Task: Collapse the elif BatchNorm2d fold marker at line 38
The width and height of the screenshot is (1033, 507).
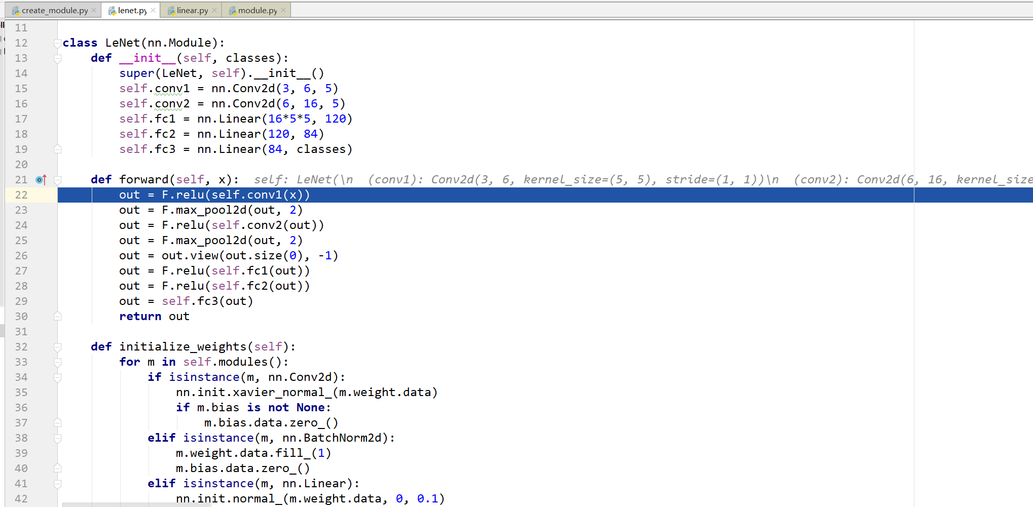Action: (58, 439)
